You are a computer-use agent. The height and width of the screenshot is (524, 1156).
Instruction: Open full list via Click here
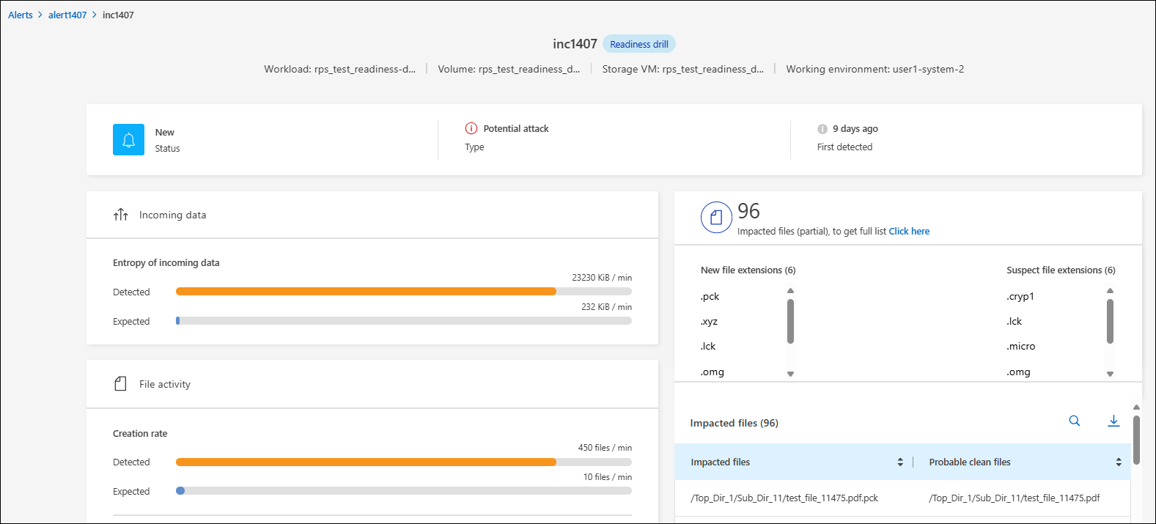tap(909, 231)
